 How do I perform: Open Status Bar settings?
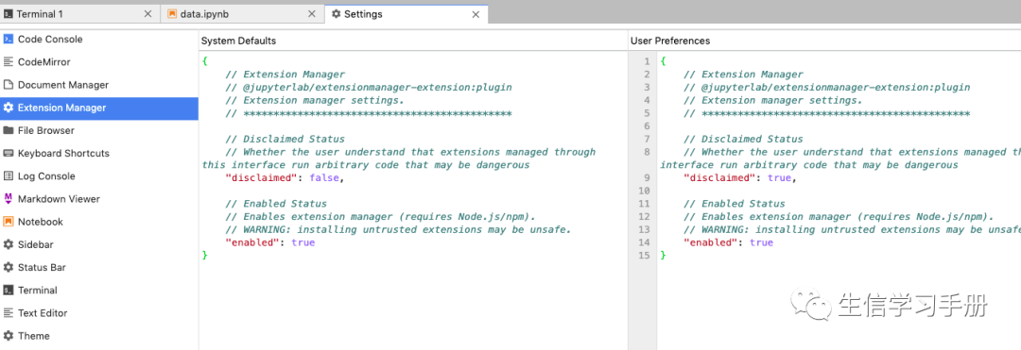pos(99,268)
